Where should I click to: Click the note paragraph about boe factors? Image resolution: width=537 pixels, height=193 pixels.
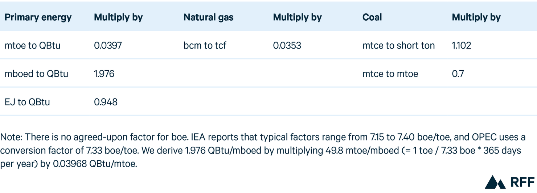(263, 150)
